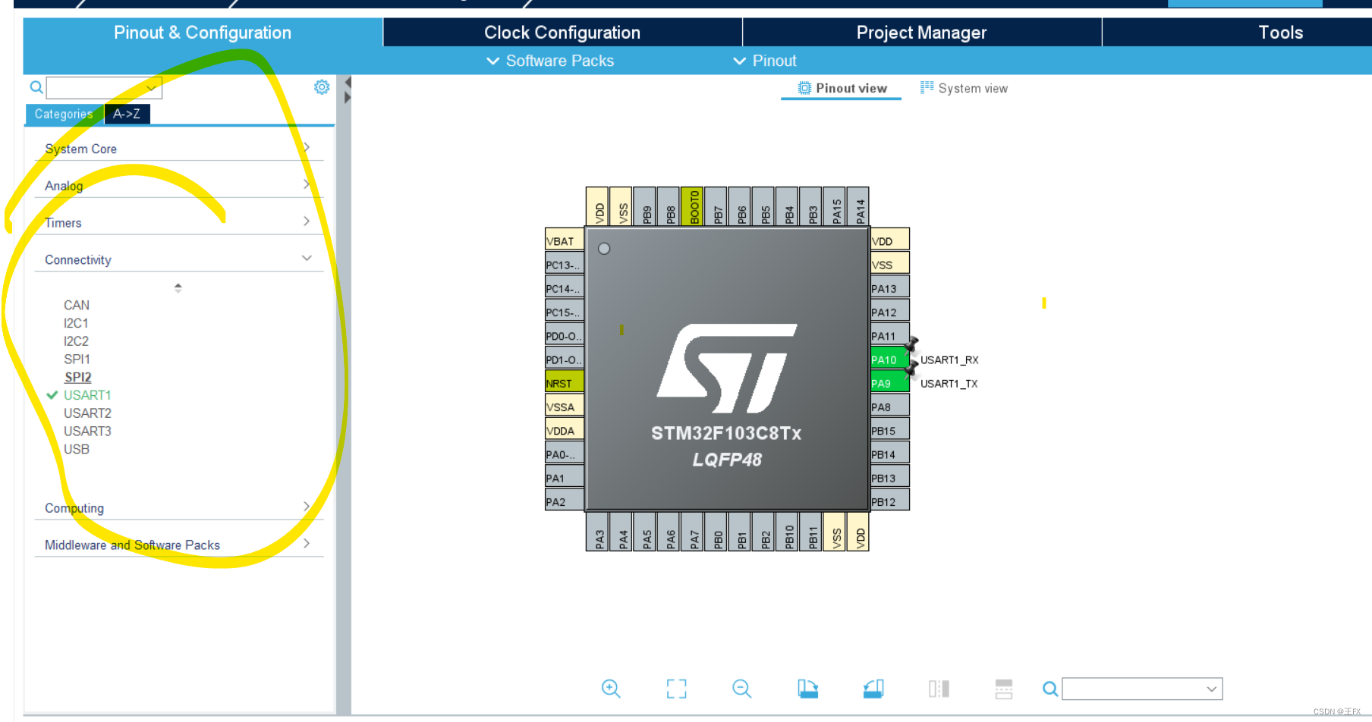The height and width of the screenshot is (722, 1372).
Task: Select USART2 peripheral
Action: pos(87,413)
